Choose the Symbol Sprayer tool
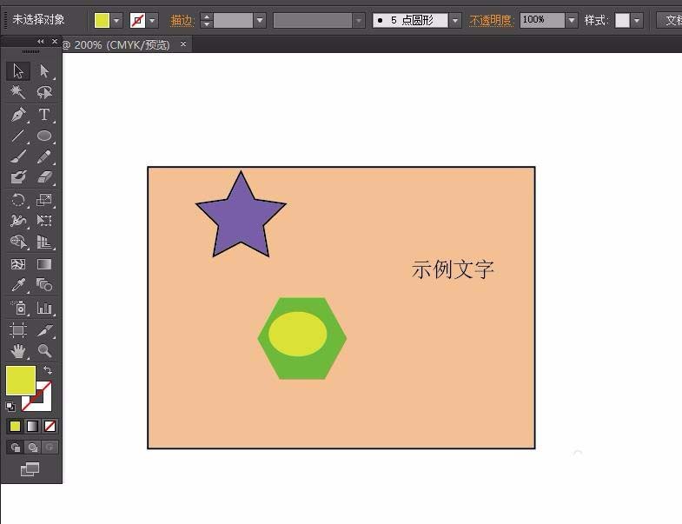Viewport: 682px width, 524px height. (18, 308)
